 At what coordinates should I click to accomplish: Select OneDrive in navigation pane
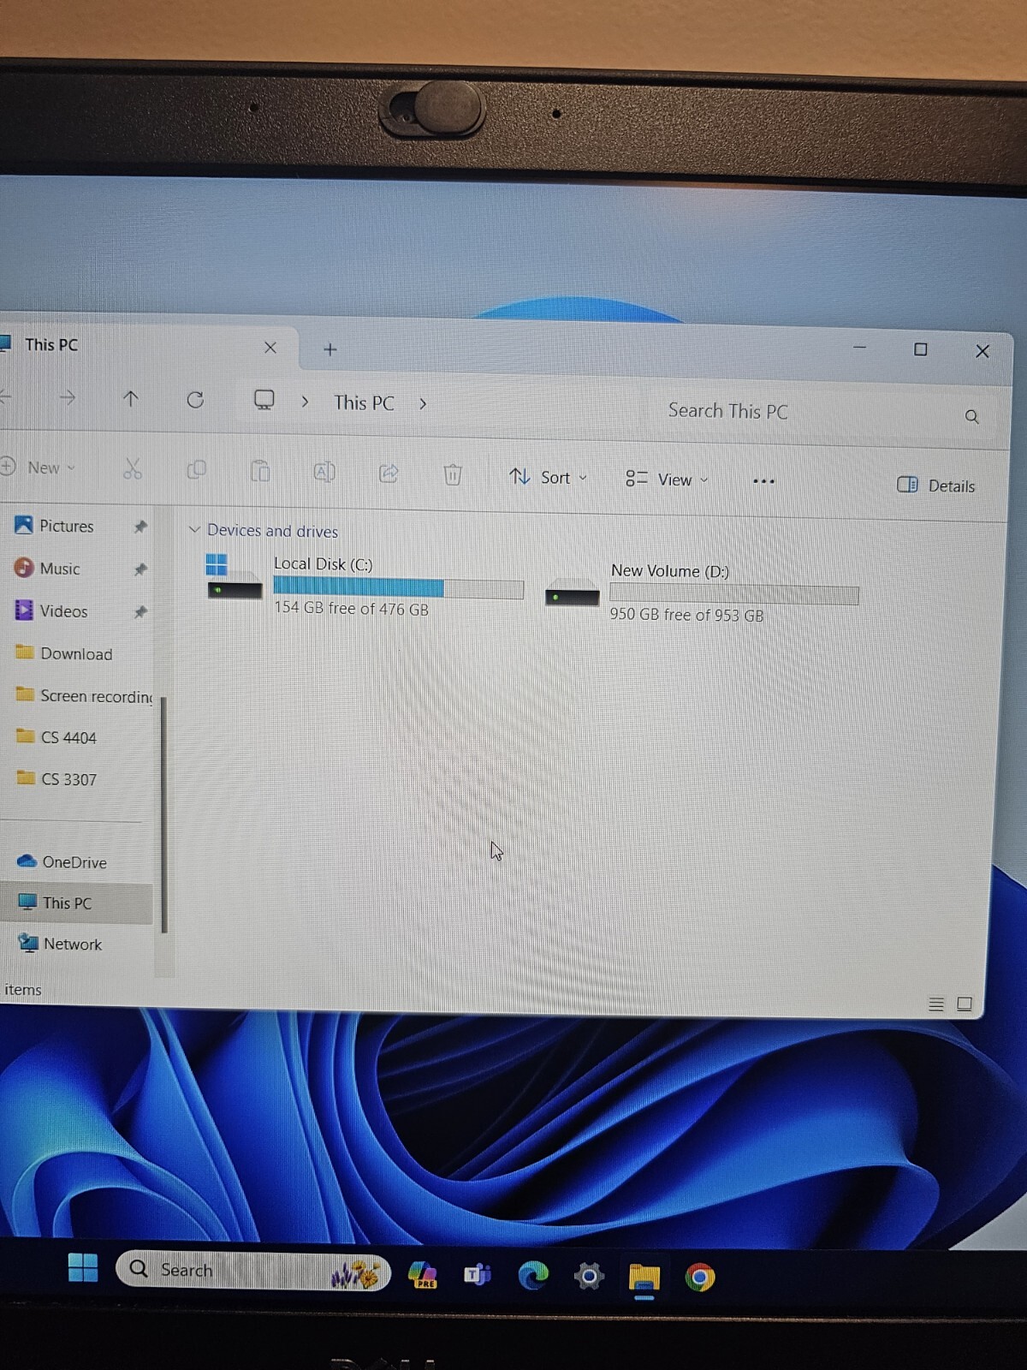[x=74, y=862]
